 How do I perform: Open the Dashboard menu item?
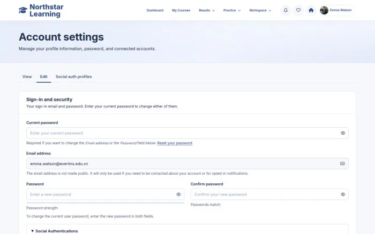click(155, 10)
